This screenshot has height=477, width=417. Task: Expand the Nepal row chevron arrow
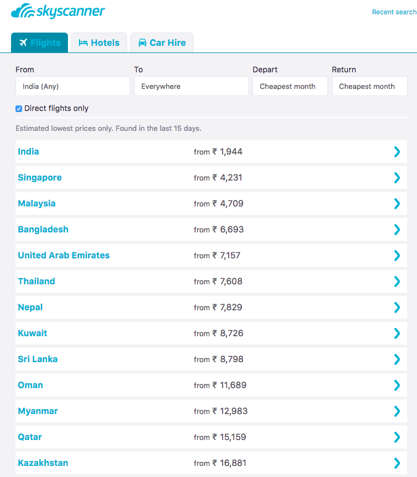(x=397, y=308)
